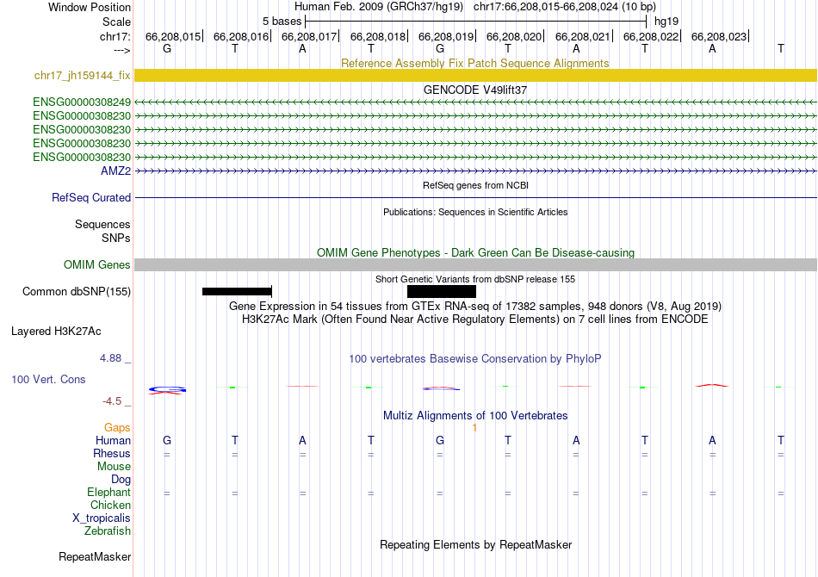This screenshot has height=577, width=818.
Task: Click the hg19 label beside the scale bar
Action: point(666,22)
